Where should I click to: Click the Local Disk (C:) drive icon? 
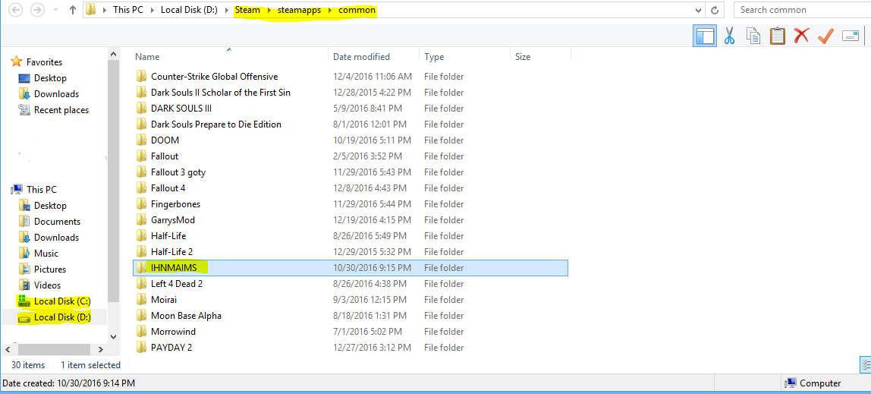24,301
